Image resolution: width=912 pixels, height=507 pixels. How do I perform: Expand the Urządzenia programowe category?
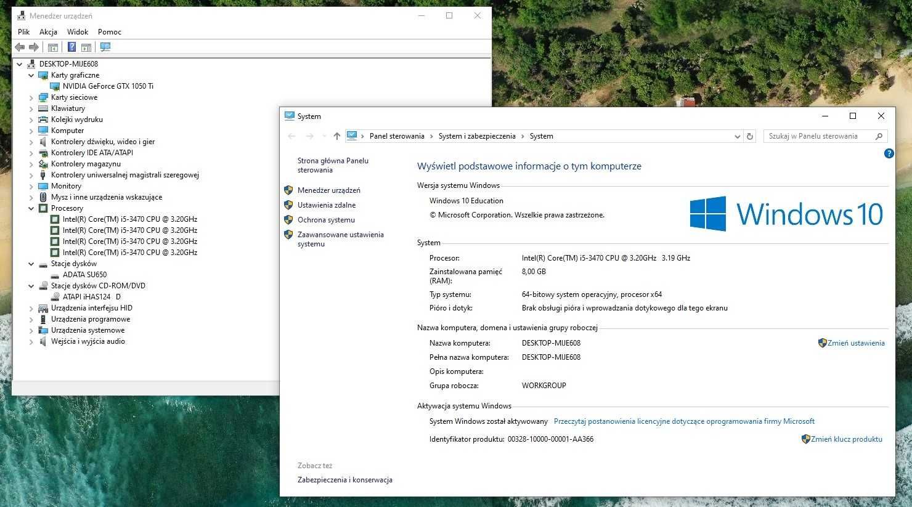coord(31,319)
